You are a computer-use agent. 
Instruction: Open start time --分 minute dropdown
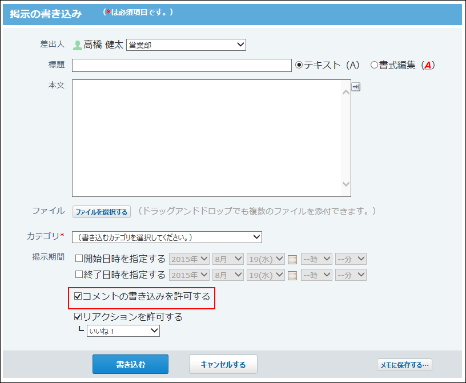[x=351, y=259]
